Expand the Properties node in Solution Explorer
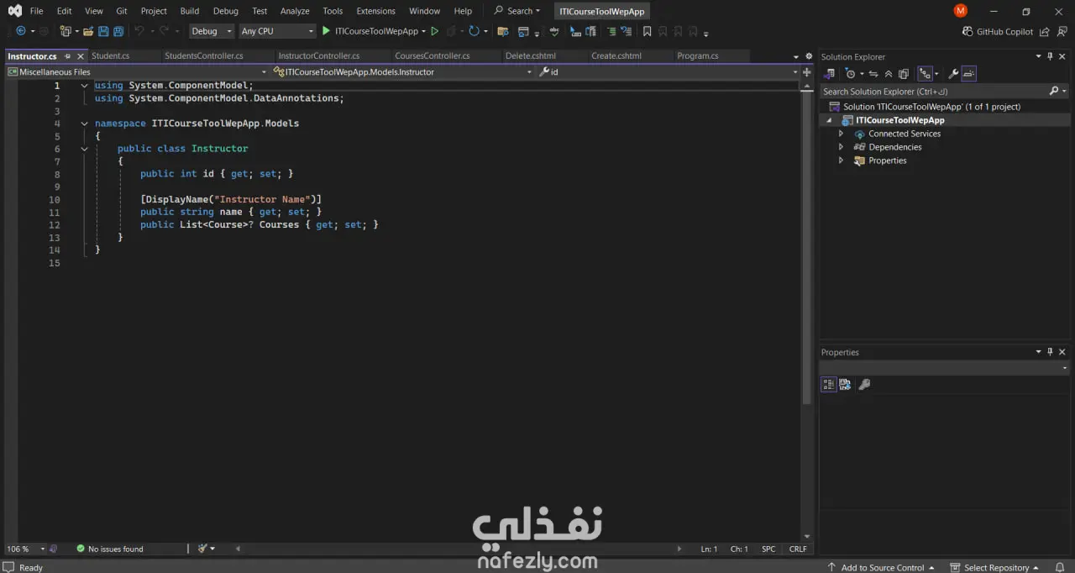The width and height of the screenshot is (1075, 573). 841,160
